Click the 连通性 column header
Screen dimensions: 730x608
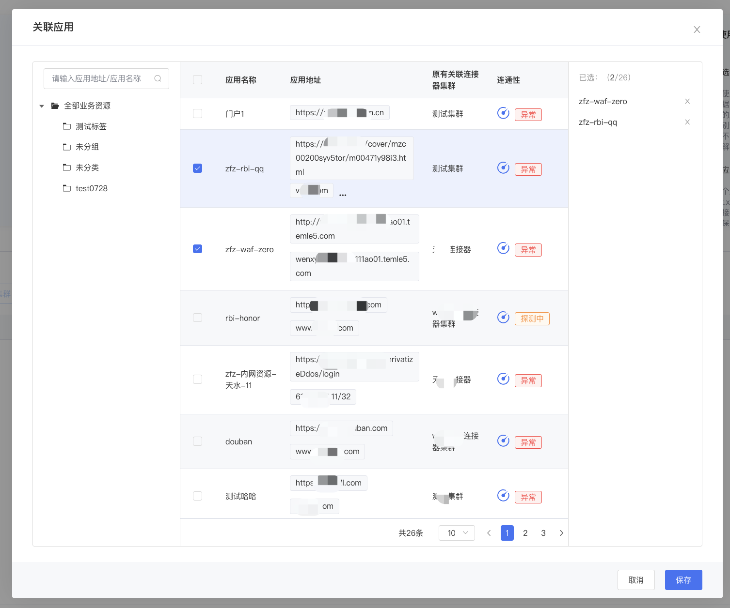(x=508, y=80)
